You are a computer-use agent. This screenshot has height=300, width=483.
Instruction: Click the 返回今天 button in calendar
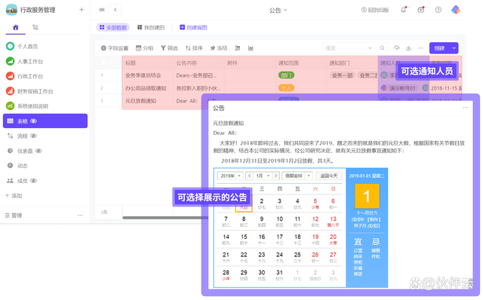[x=329, y=176]
